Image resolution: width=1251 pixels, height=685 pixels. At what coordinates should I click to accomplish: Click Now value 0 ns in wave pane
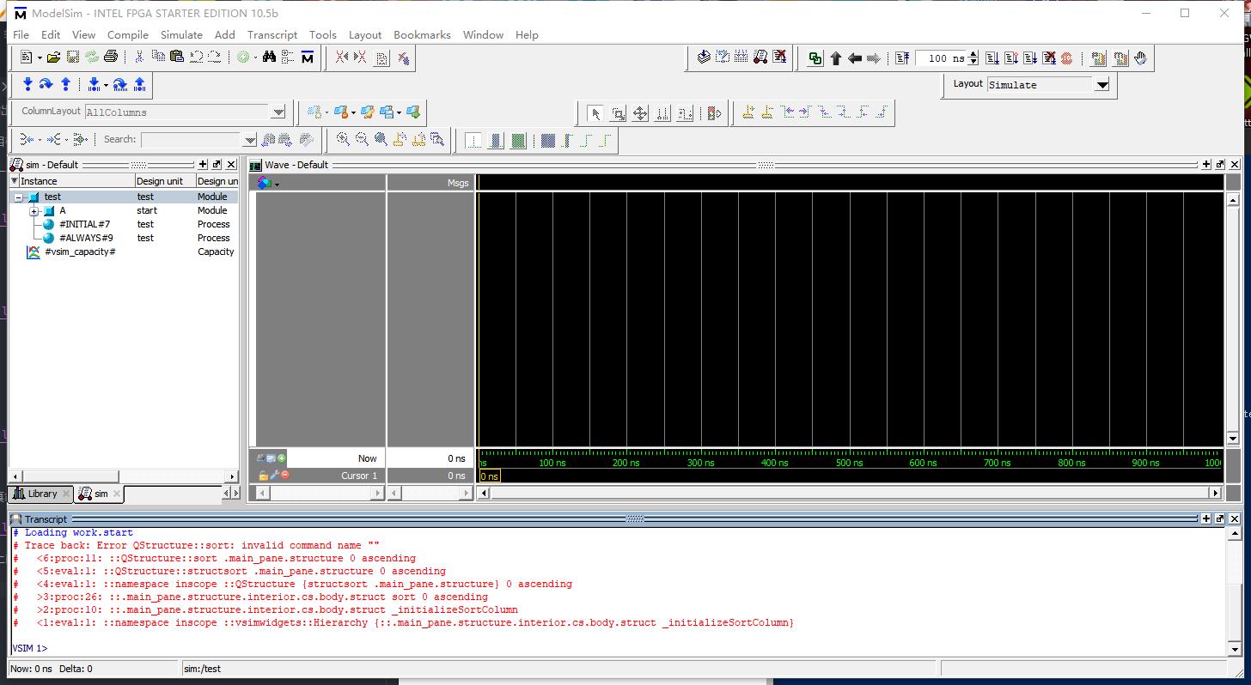point(456,458)
